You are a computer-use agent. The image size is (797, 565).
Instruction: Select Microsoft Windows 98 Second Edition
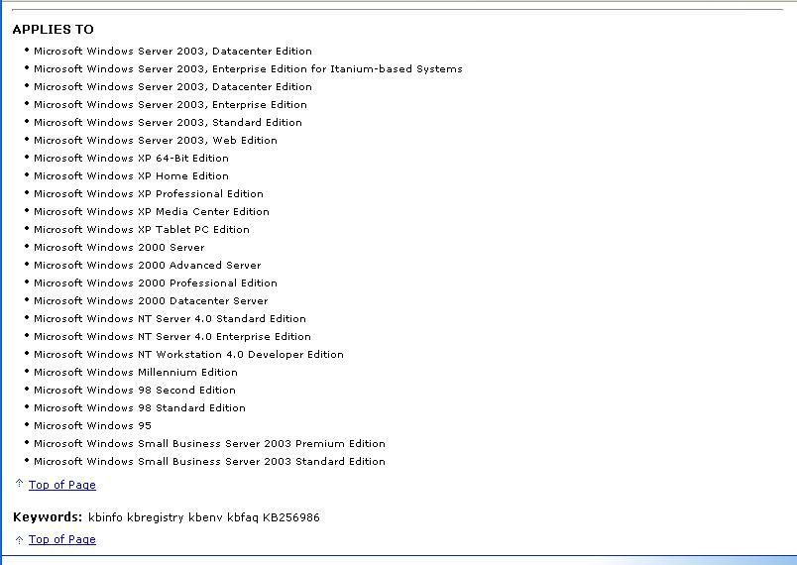[x=135, y=390]
